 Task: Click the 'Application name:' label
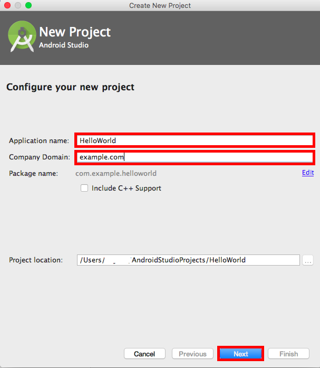coord(39,141)
